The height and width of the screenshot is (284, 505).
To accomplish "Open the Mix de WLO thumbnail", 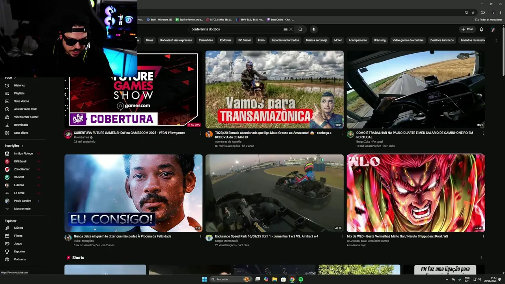I will [416, 193].
